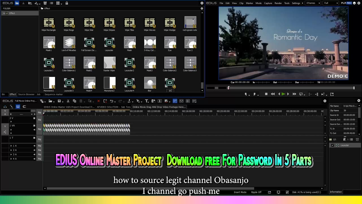Select the Color Balance1 preset
The image size is (362, 204).
pos(69,64)
